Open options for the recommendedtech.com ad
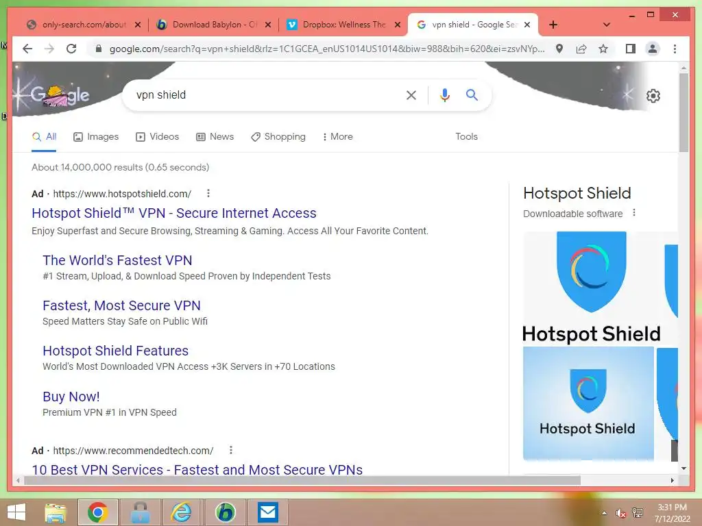This screenshot has height=526, width=702. pyautogui.click(x=230, y=450)
